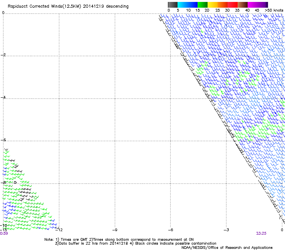285x250 pixels.
Task: Pick the magenta 40-45 knots legend color
Action: pos(253,5)
